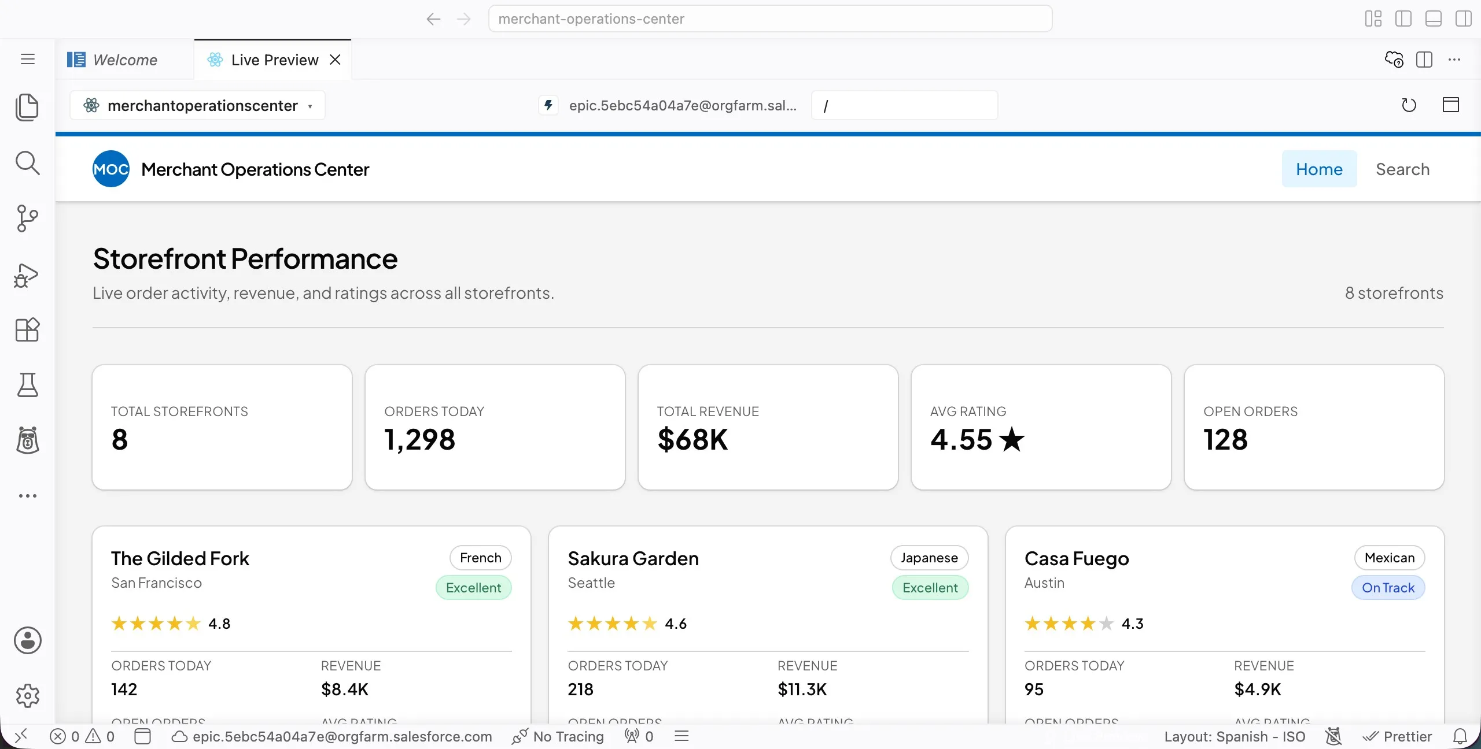Go back with the left arrow
Viewport: 1481px width, 749px height.
[433, 19]
